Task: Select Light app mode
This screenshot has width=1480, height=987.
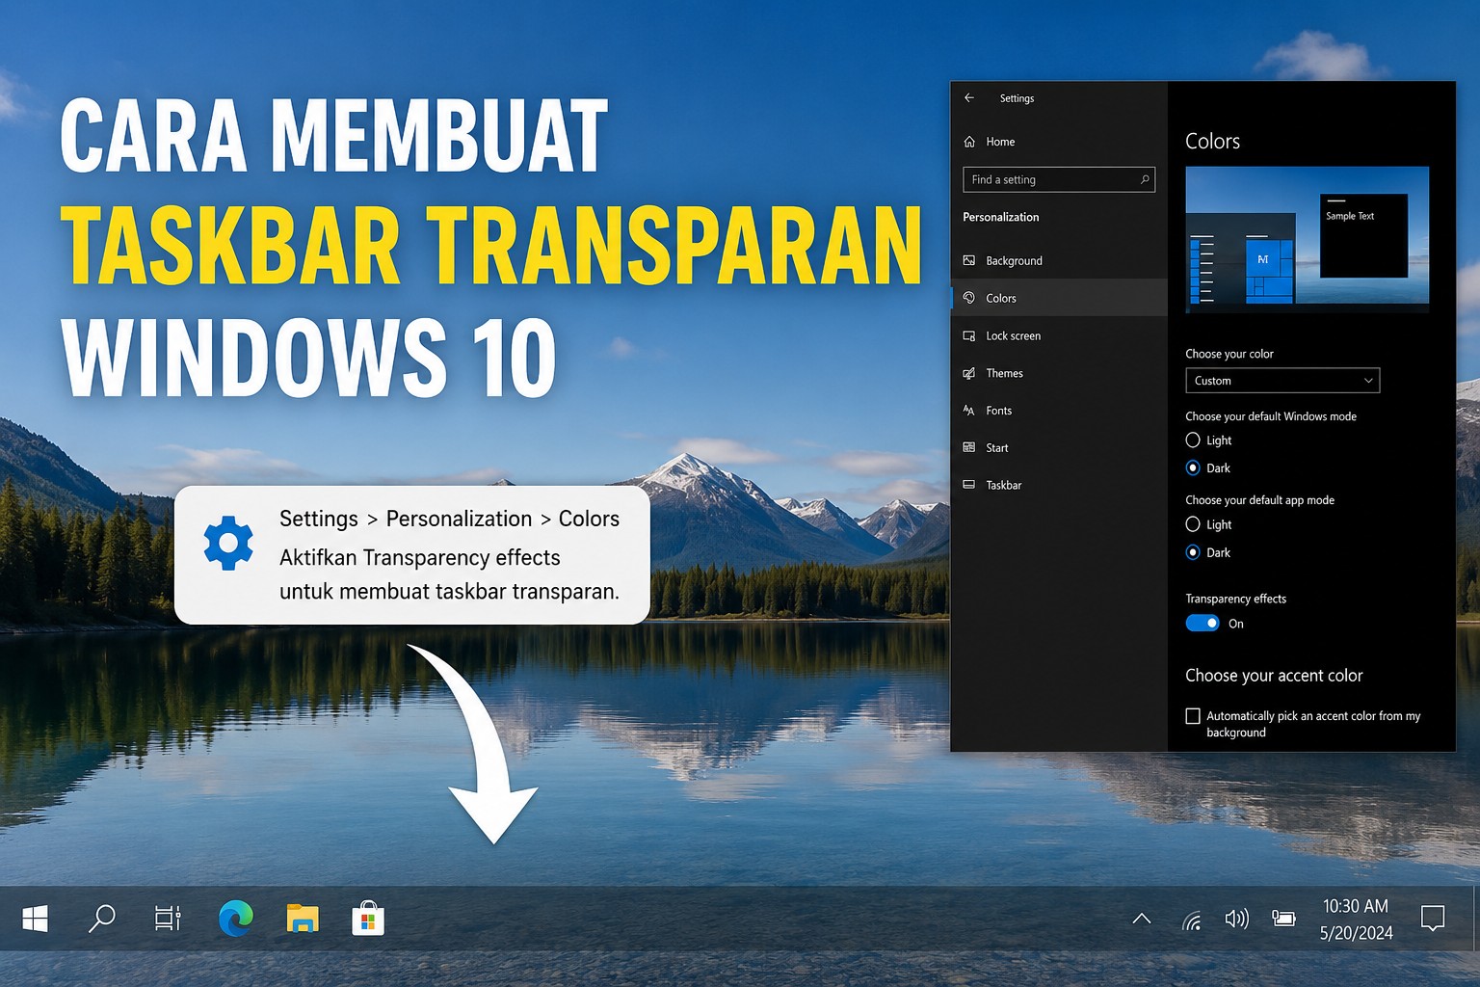Action: [x=1193, y=524]
